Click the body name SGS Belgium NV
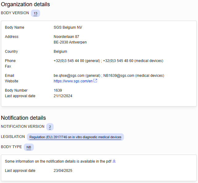This screenshot has width=198, height=183. [x=68, y=27]
